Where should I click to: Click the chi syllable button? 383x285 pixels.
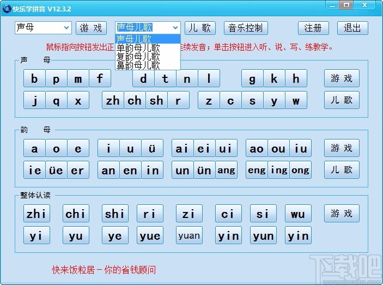click(76, 213)
